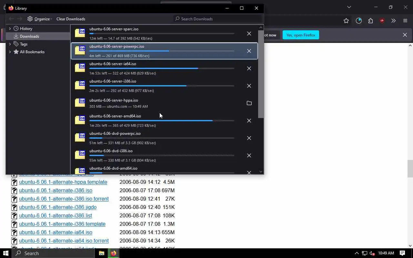Click the ISO file icon for server-ia64.iso
Viewport: 413px width, 258px height.
pyautogui.click(x=80, y=68)
